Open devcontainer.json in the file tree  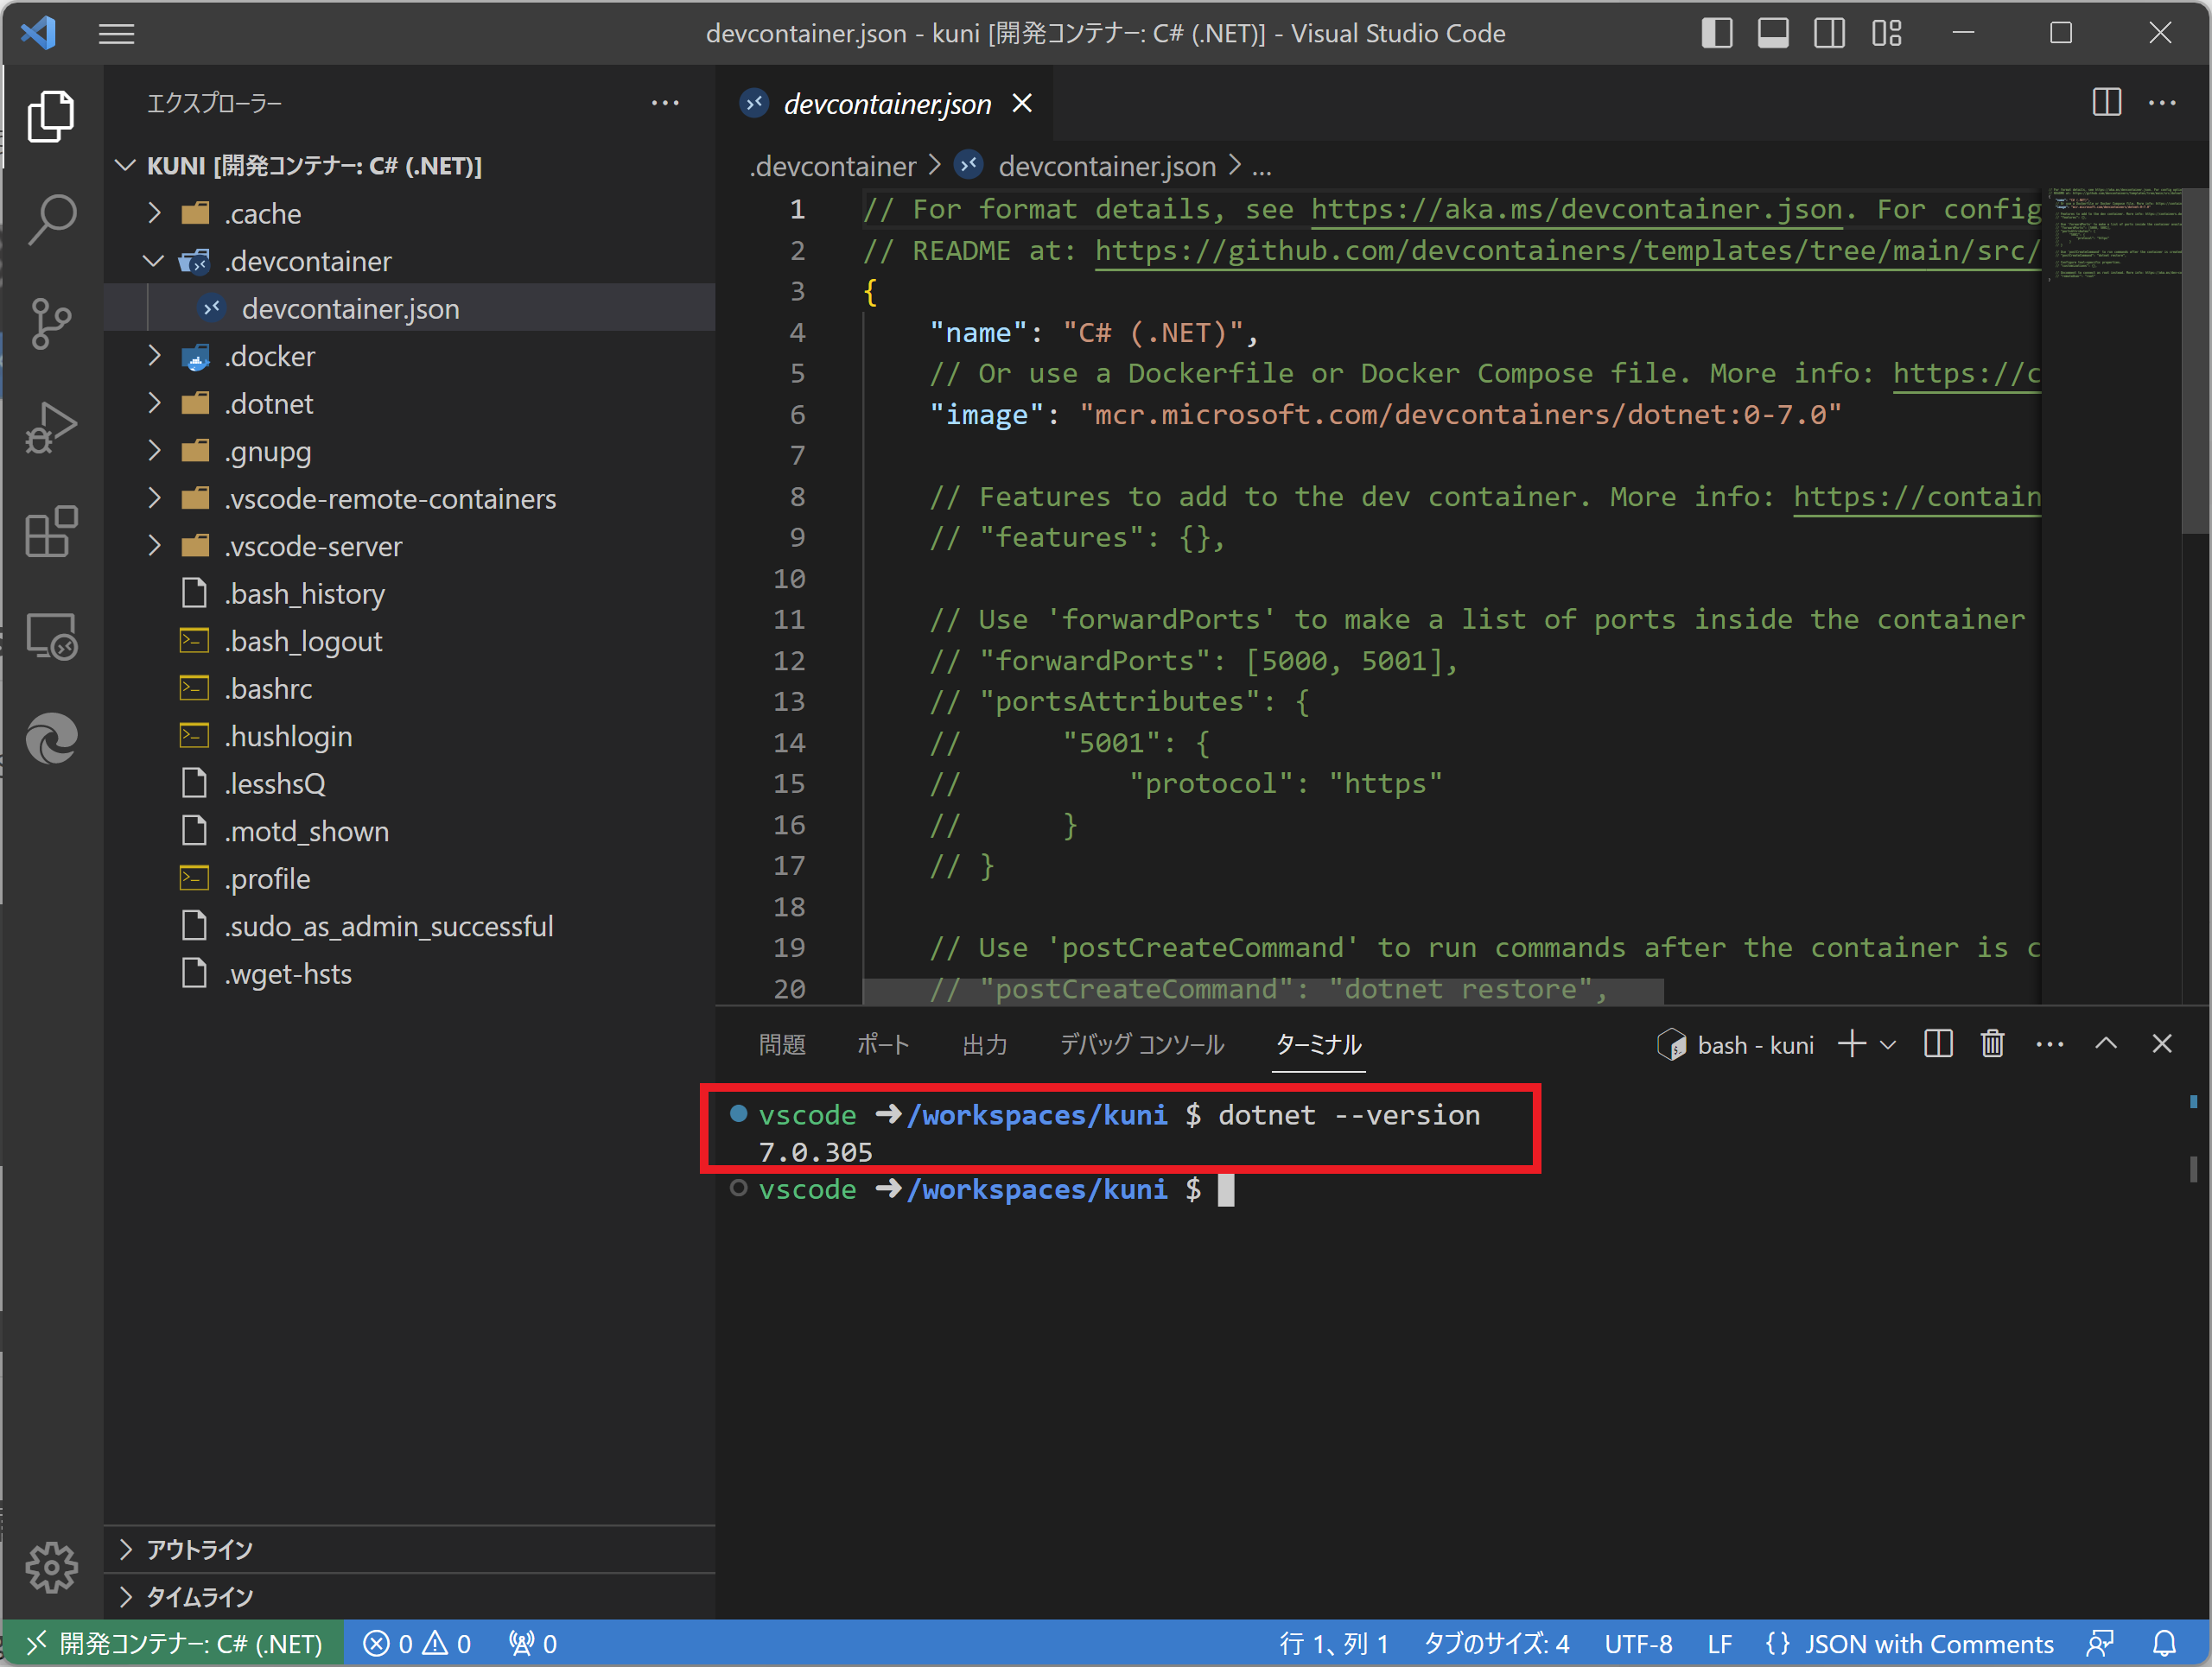[x=410, y=309]
